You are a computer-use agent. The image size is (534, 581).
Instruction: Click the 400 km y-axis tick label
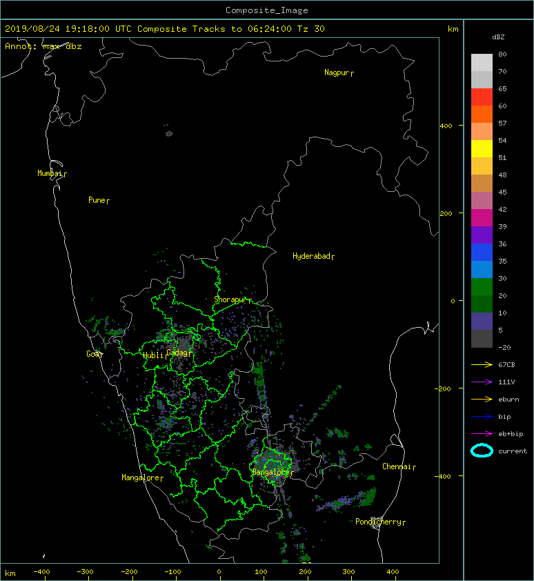(x=446, y=126)
